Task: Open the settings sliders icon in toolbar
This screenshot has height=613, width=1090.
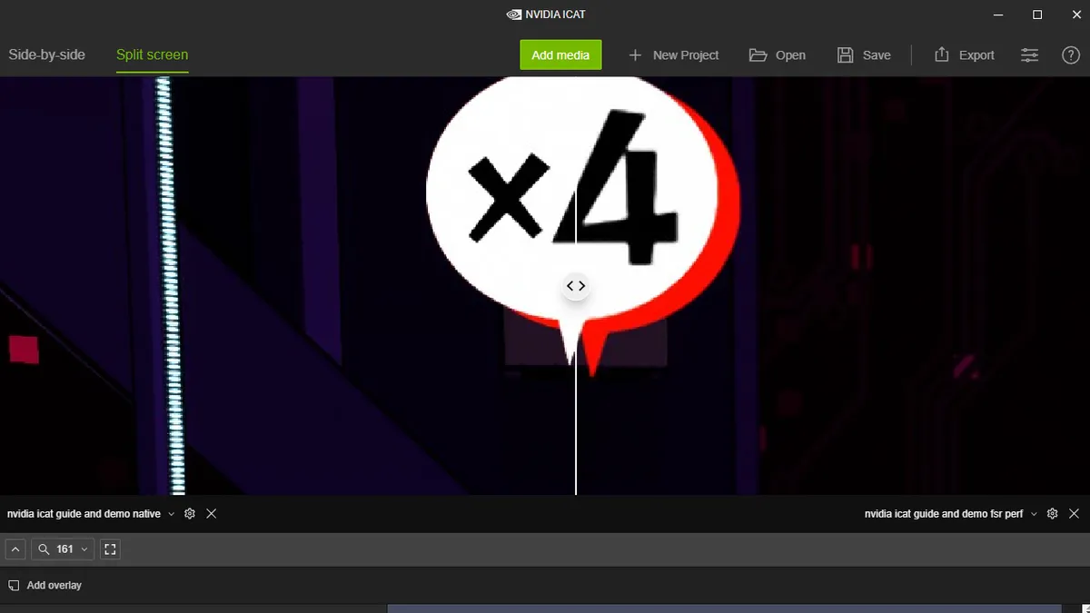Action: [x=1029, y=55]
